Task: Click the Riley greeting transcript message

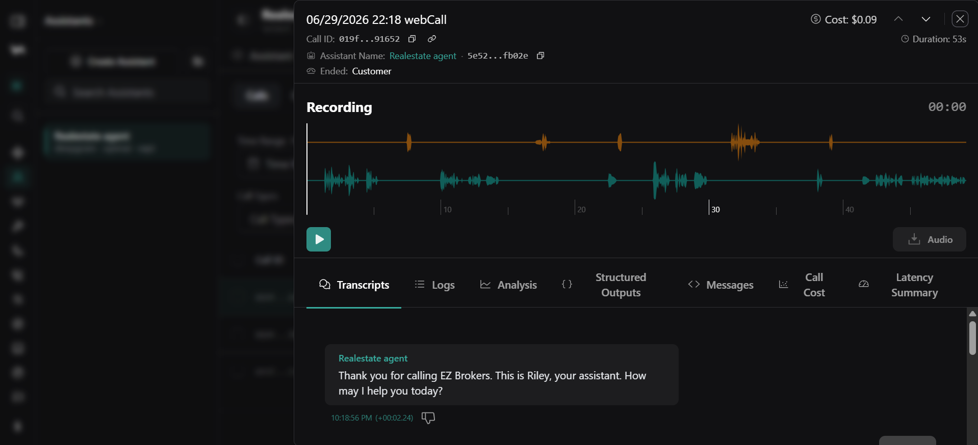Action: coord(502,375)
